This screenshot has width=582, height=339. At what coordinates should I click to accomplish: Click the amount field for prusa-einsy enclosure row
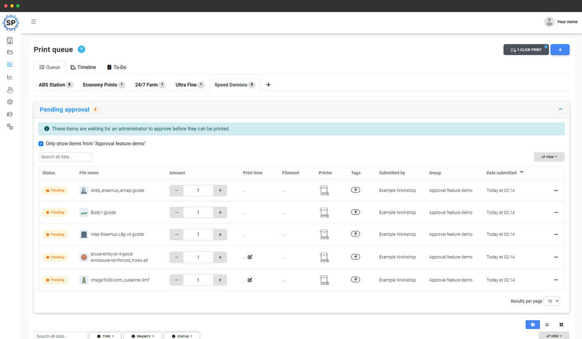[x=198, y=257]
